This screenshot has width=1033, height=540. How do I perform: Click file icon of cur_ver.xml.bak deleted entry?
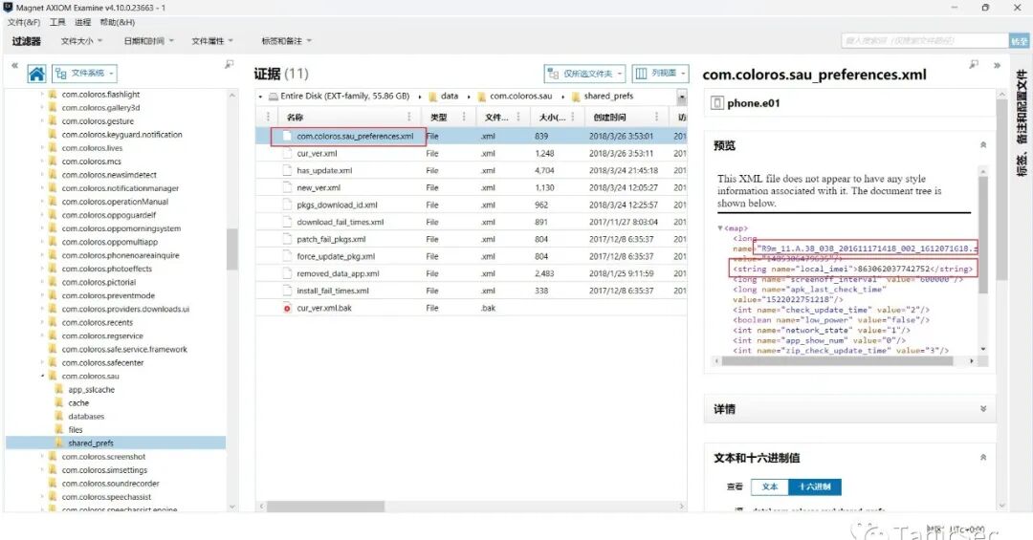(x=287, y=308)
